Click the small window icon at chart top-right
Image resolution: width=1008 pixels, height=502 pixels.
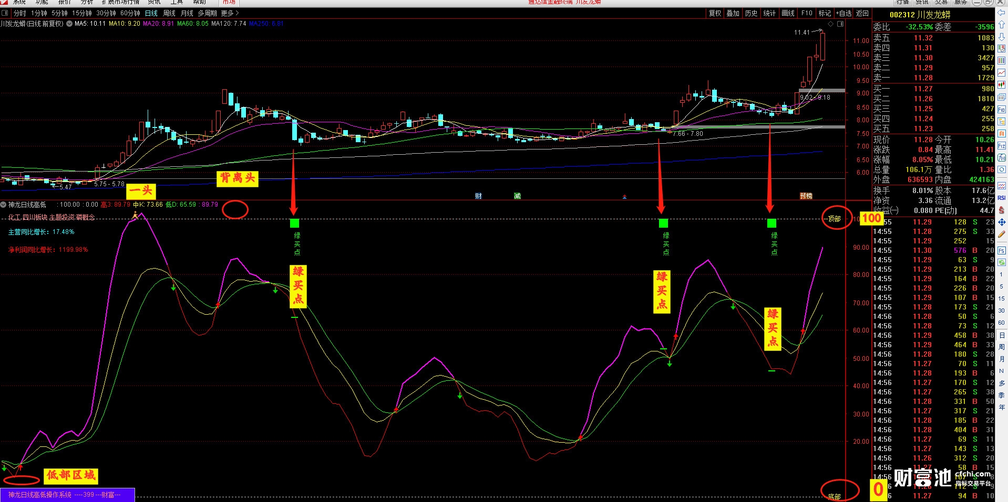840,24
